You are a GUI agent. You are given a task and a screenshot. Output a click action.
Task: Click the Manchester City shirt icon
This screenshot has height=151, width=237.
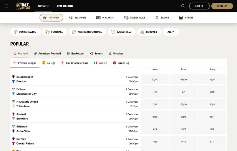click(x=14, y=94)
